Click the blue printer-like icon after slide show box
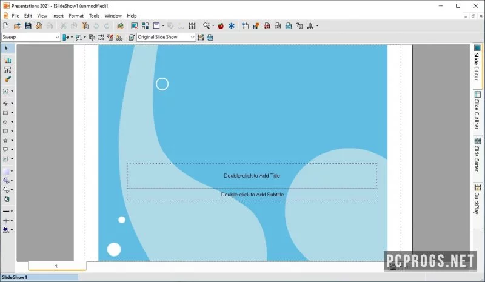Screen dimensions: 485x282 pos(210,38)
